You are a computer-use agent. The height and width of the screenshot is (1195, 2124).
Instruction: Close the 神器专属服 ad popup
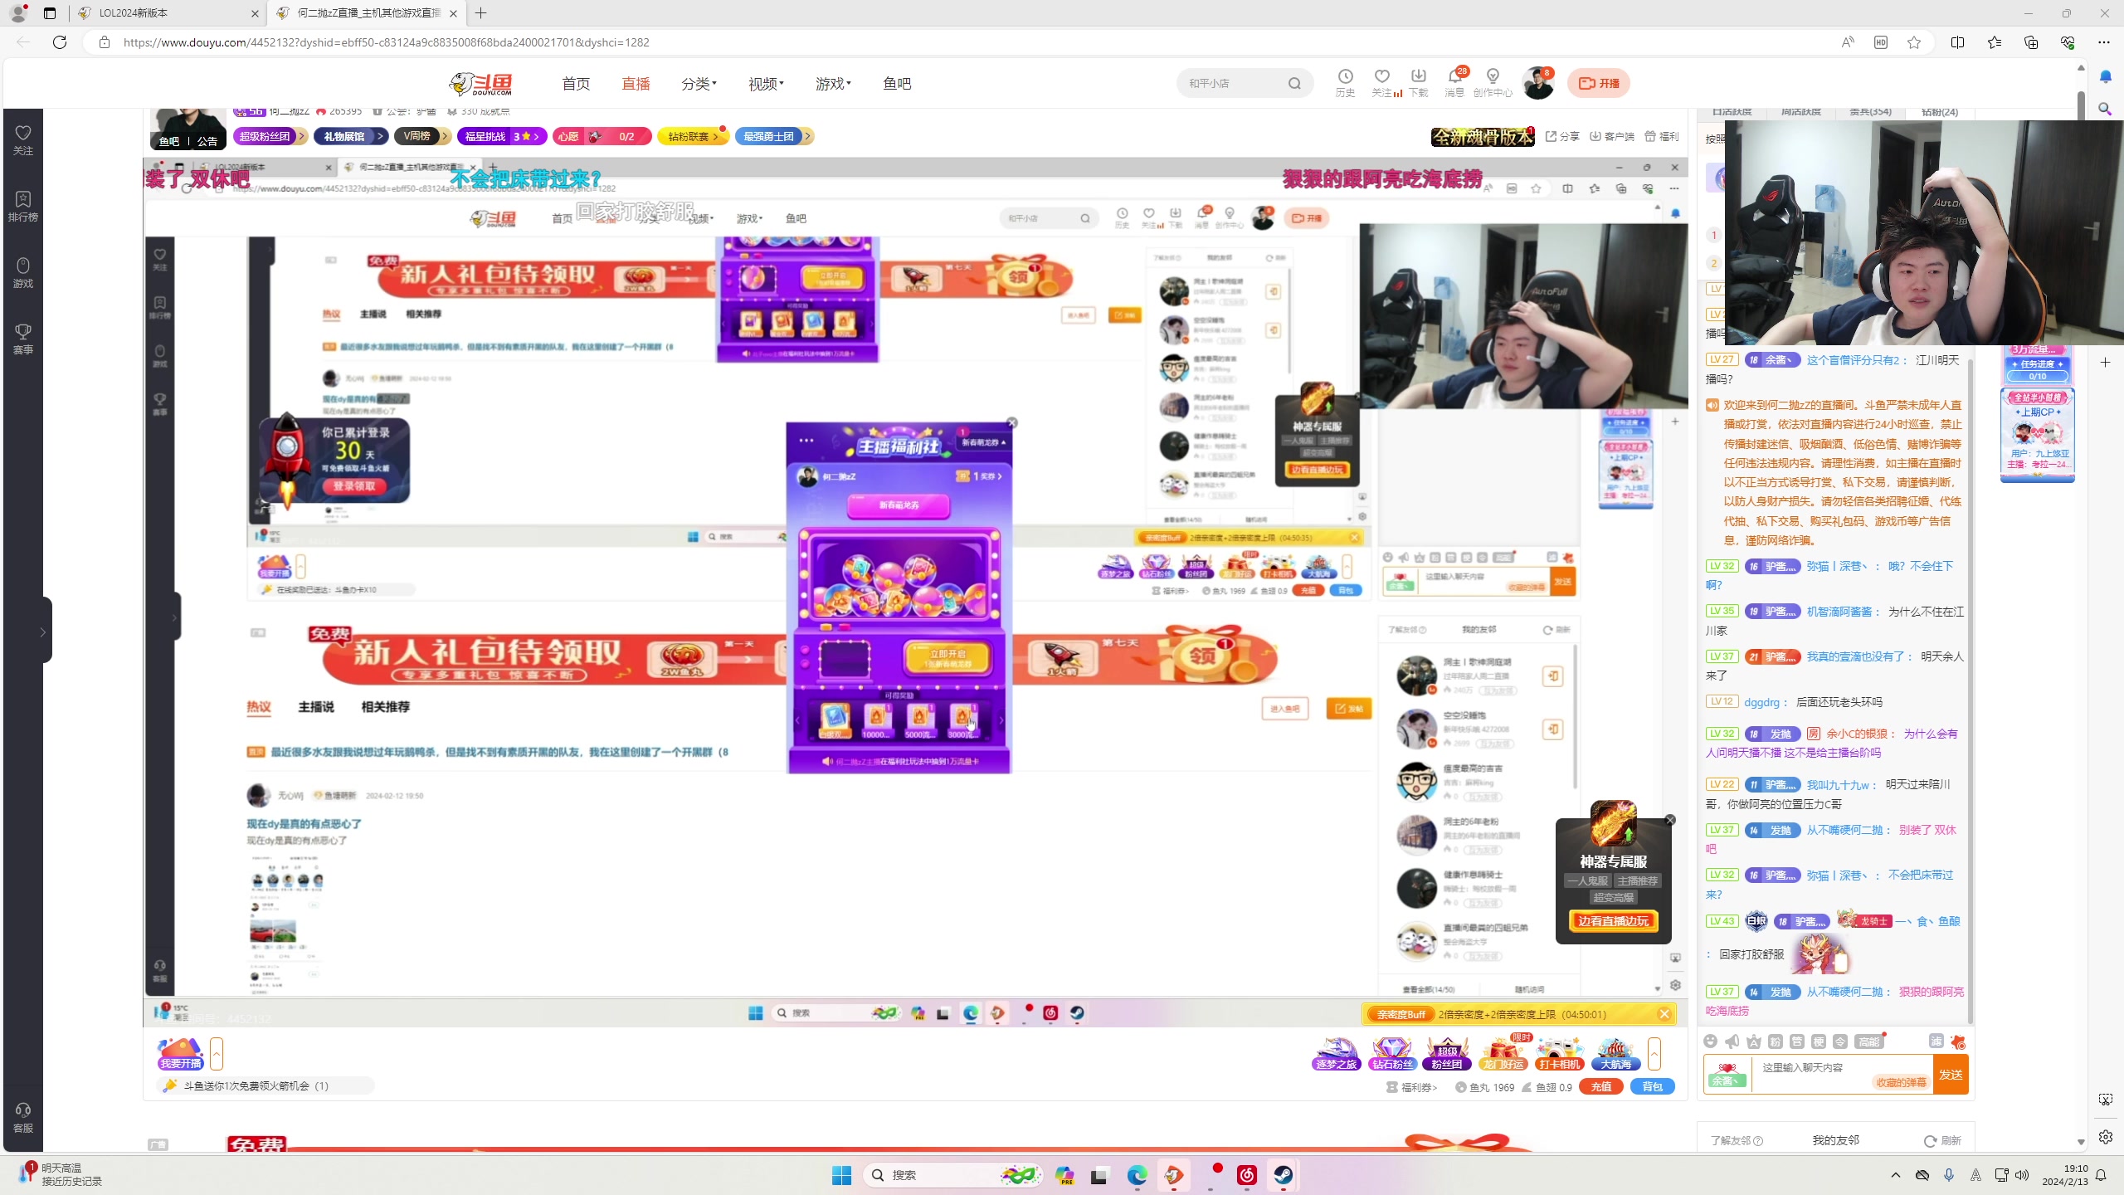1670,820
